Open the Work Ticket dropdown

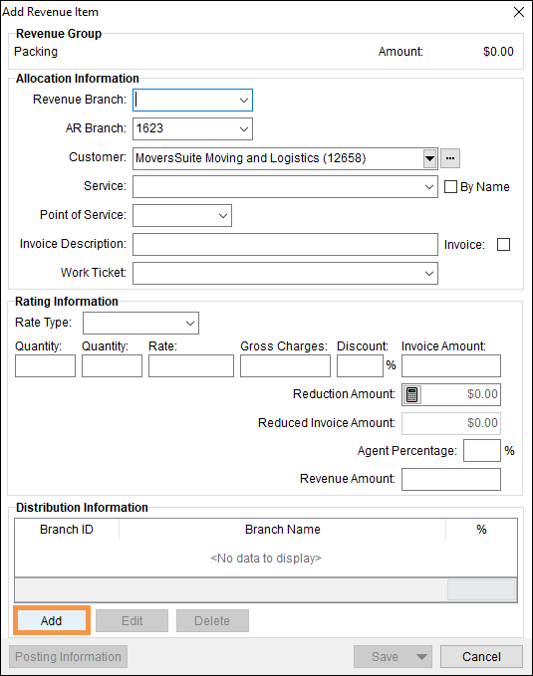429,274
